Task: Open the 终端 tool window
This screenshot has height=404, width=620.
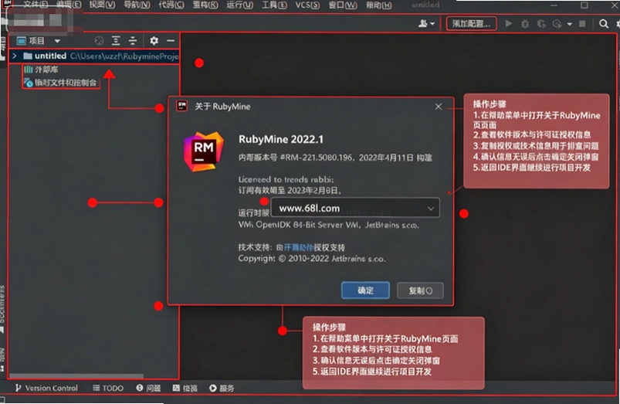Action: [185, 389]
